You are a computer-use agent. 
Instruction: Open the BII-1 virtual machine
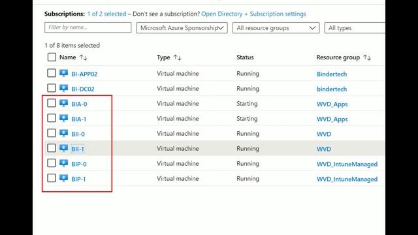pyautogui.click(x=78, y=149)
